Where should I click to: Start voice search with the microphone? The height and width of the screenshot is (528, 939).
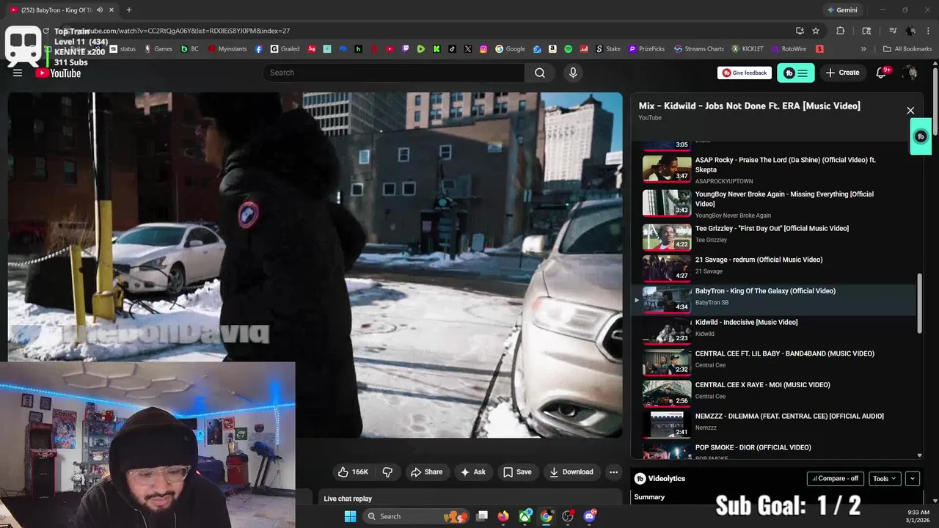point(573,73)
